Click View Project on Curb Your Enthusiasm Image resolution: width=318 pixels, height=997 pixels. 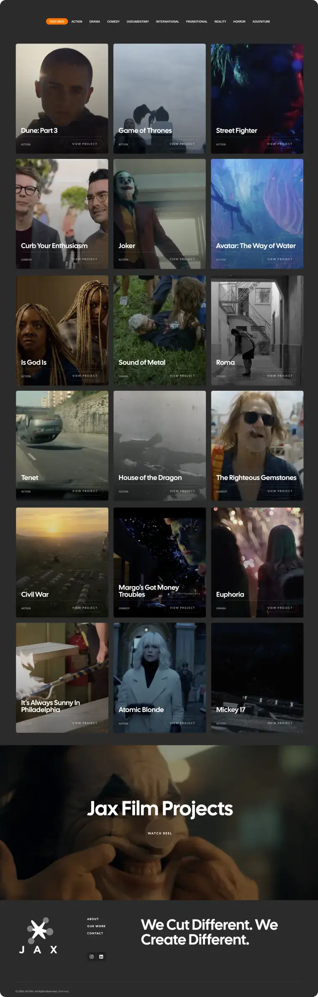(85, 259)
